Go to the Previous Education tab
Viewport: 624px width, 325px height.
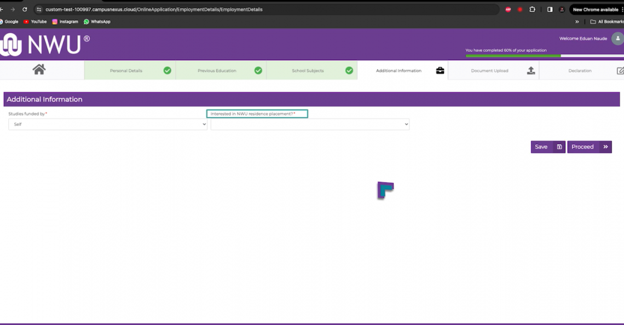217,71
